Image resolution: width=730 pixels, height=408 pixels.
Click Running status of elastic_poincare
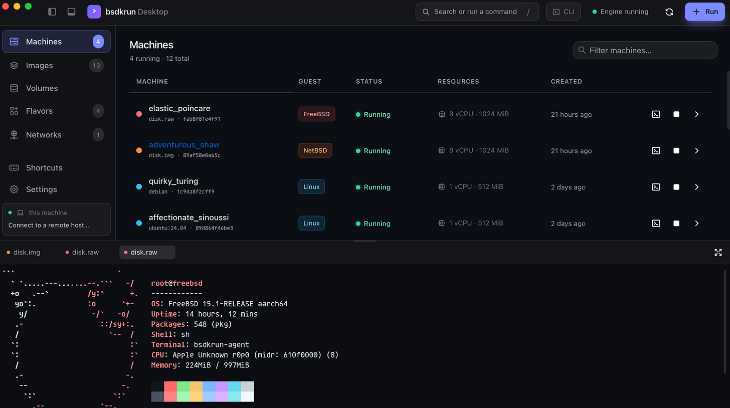pos(373,114)
